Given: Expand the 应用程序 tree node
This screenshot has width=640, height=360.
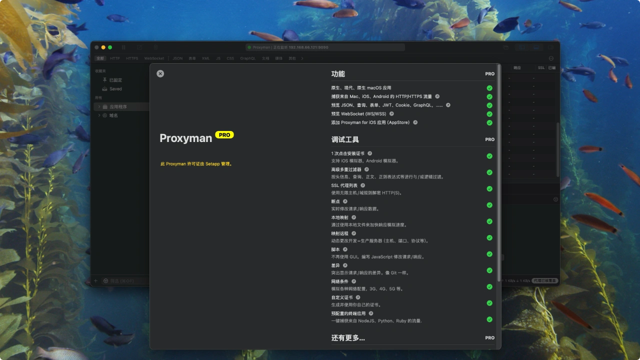Looking at the screenshot, I should coord(99,106).
